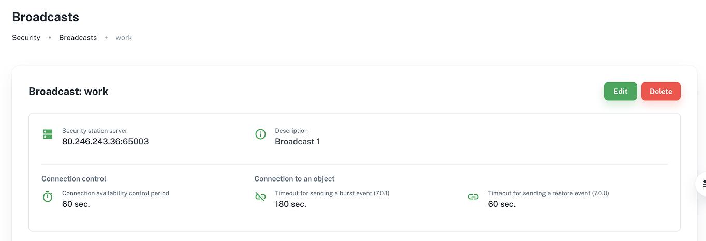Click the Broadcasts page title
The height and width of the screenshot is (241, 706).
tap(46, 17)
